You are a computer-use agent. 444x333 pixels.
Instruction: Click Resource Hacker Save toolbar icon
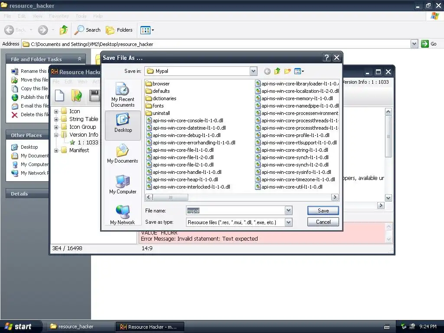[94, 95]
